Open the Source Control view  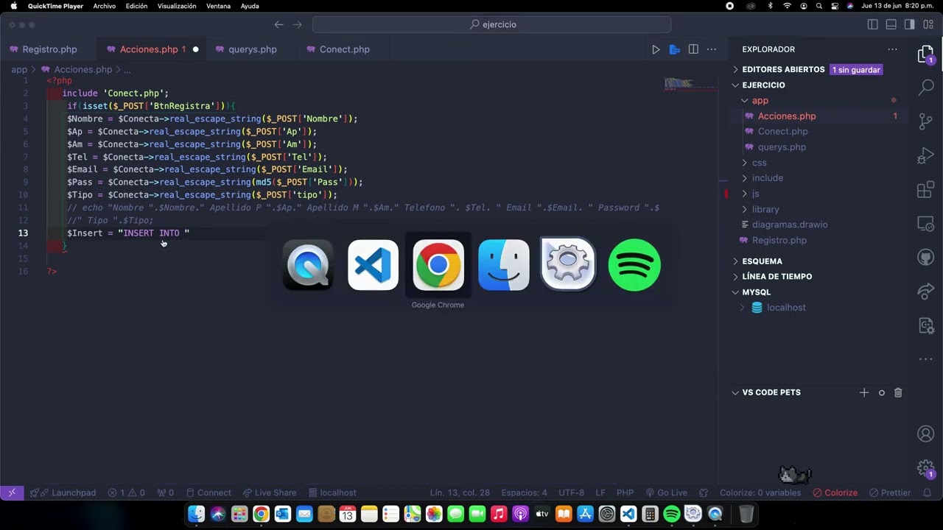[926, 121]
